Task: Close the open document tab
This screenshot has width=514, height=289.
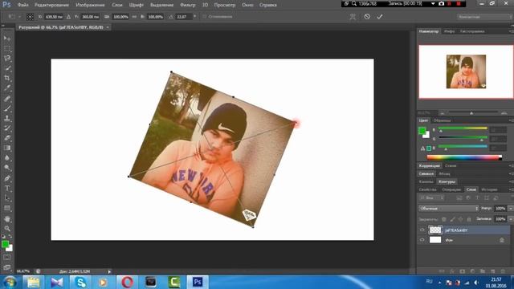Action: tap(108, 27)
